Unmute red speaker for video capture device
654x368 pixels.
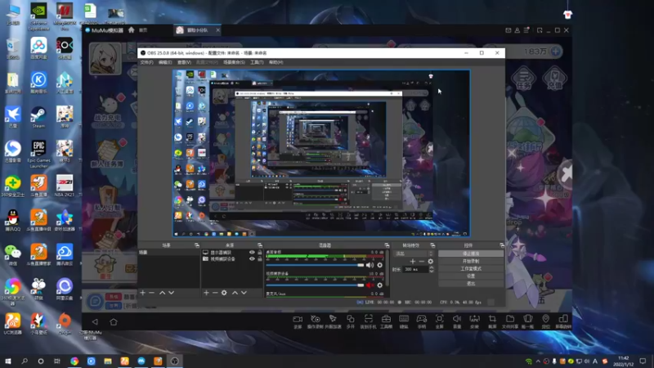[370, 285]
